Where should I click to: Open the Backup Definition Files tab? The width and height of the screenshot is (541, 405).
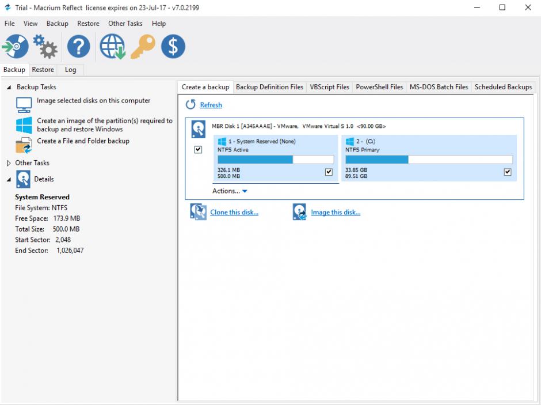pyautogui.click(x=269, y=87)
